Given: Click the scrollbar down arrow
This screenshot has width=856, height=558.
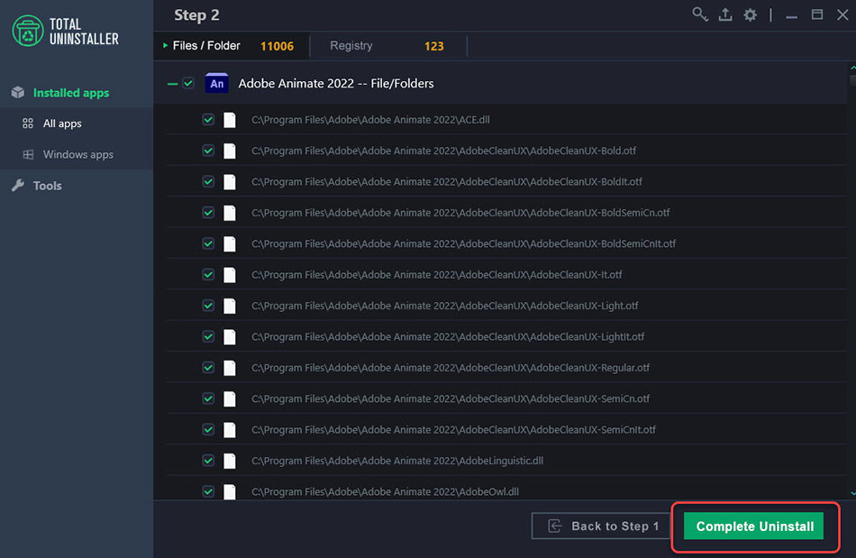Looking at the screenshot, I should click(x=852, y=493).
